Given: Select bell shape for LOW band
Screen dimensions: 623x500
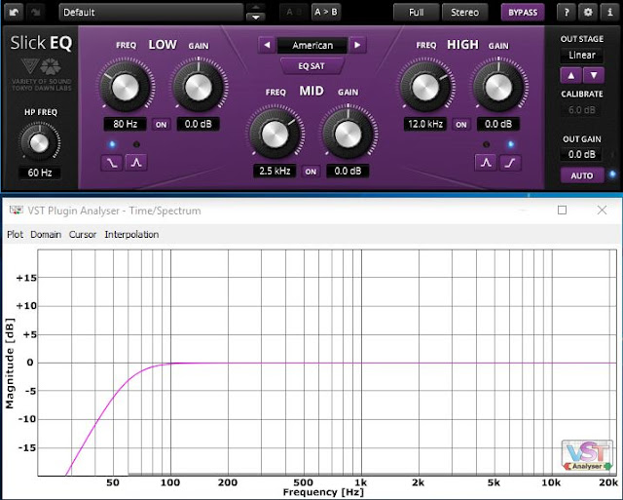Looking at the screenshot, I should point(136,163).
